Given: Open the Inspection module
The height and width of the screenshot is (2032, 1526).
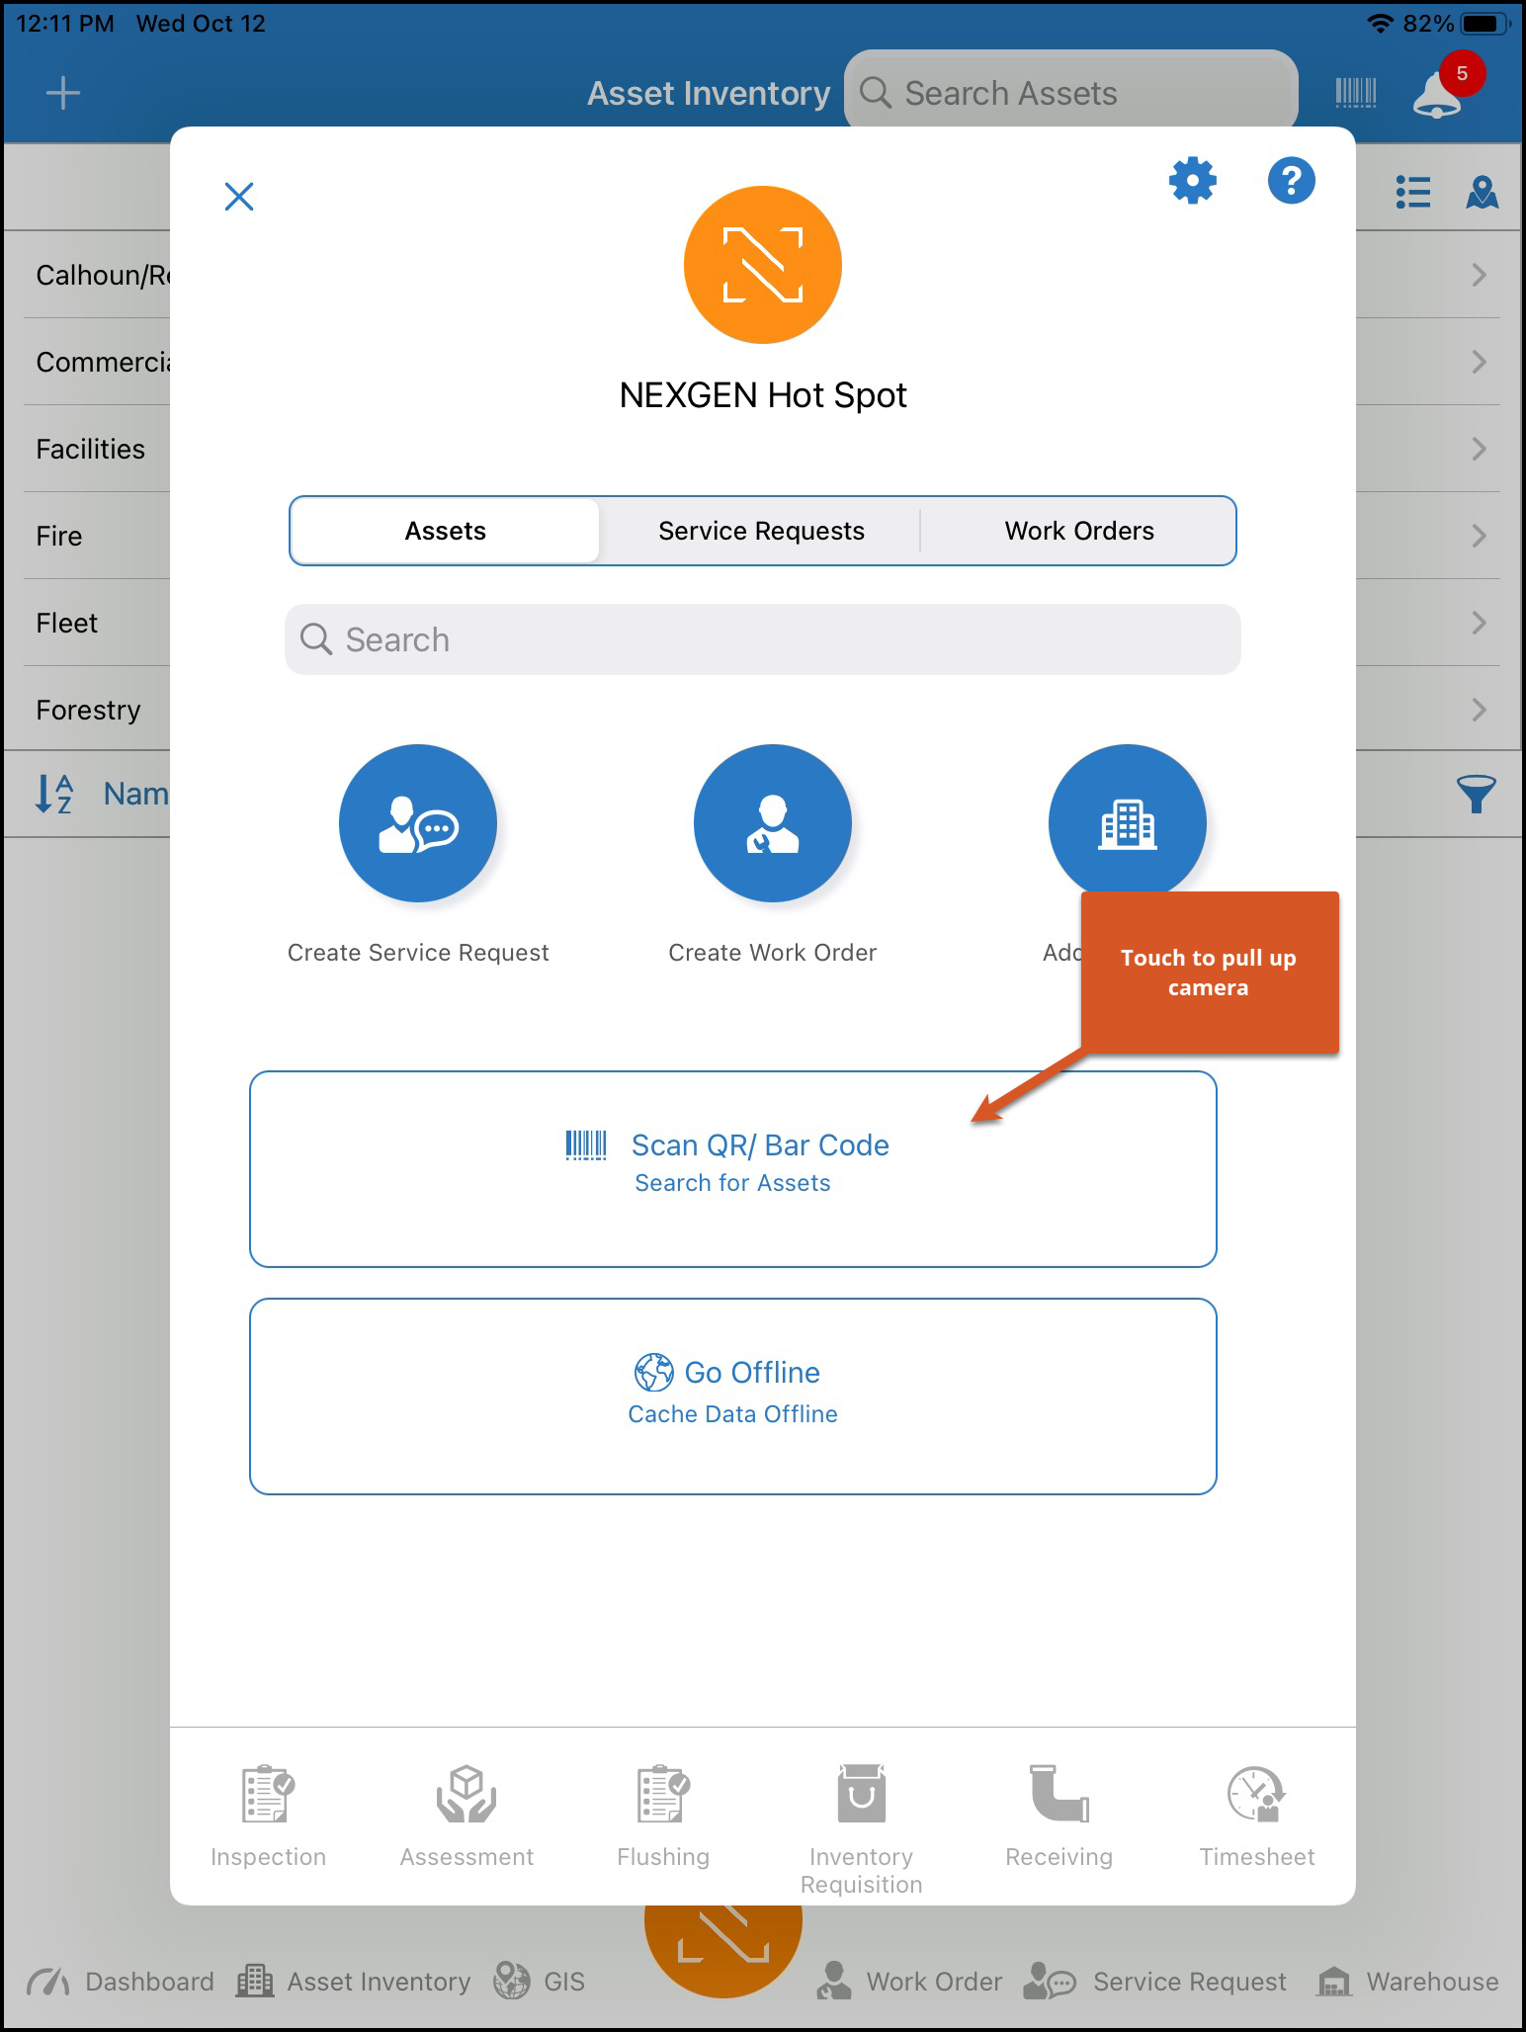Looking at the screenshot, I should pos(268,1817).
